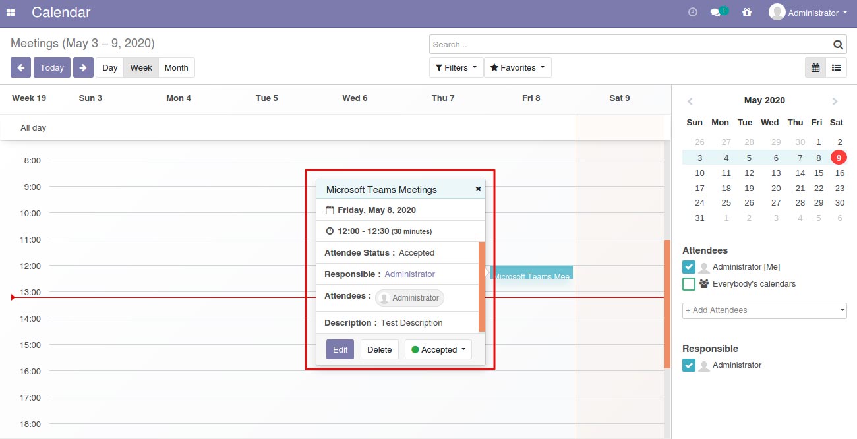Uncheck Administrator [Me] attendee checkbox
Viewport: 857px width, 439px height.
pyautogui.click(x=689, y=267)
